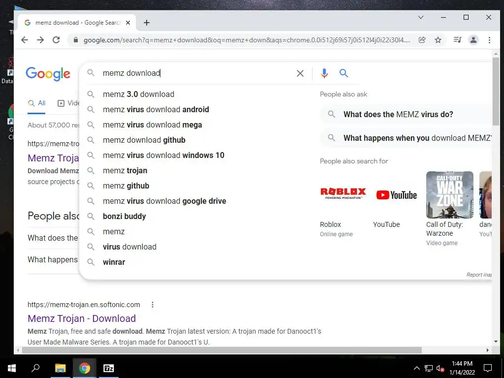This screenshot has height=378, width=504.
Task: Click the Google logo
Action: pyautogui.click(x=48, y=74)
